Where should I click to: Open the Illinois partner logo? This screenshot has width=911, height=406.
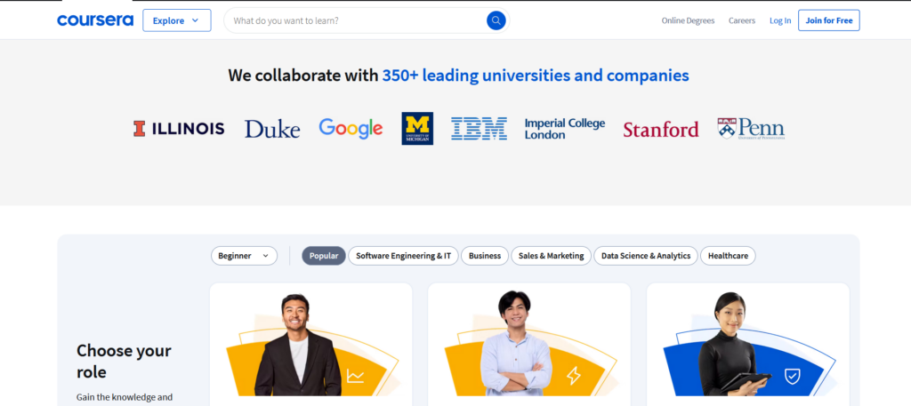pyautogui.click(x=179, y=129)
